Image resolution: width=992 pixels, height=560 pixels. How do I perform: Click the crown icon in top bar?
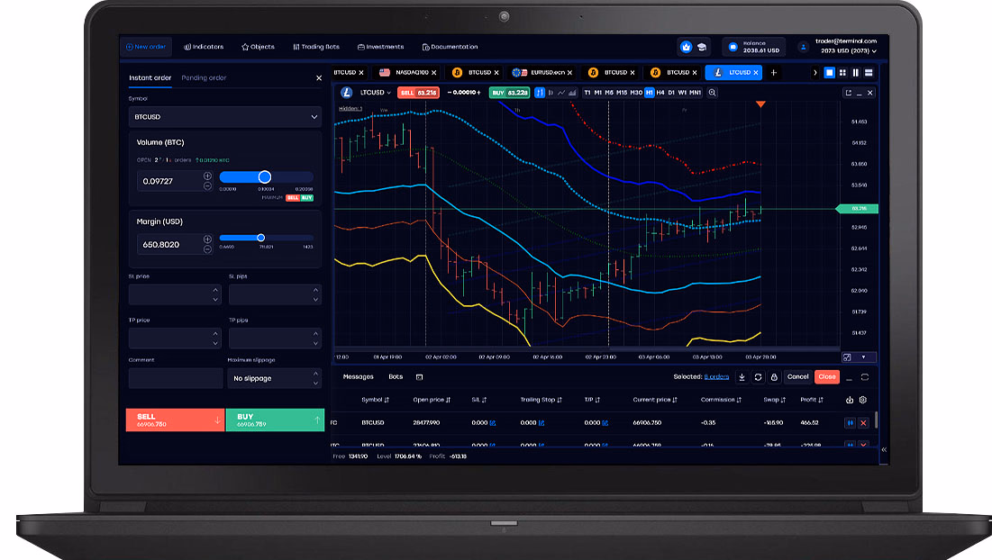coord(686,47)
